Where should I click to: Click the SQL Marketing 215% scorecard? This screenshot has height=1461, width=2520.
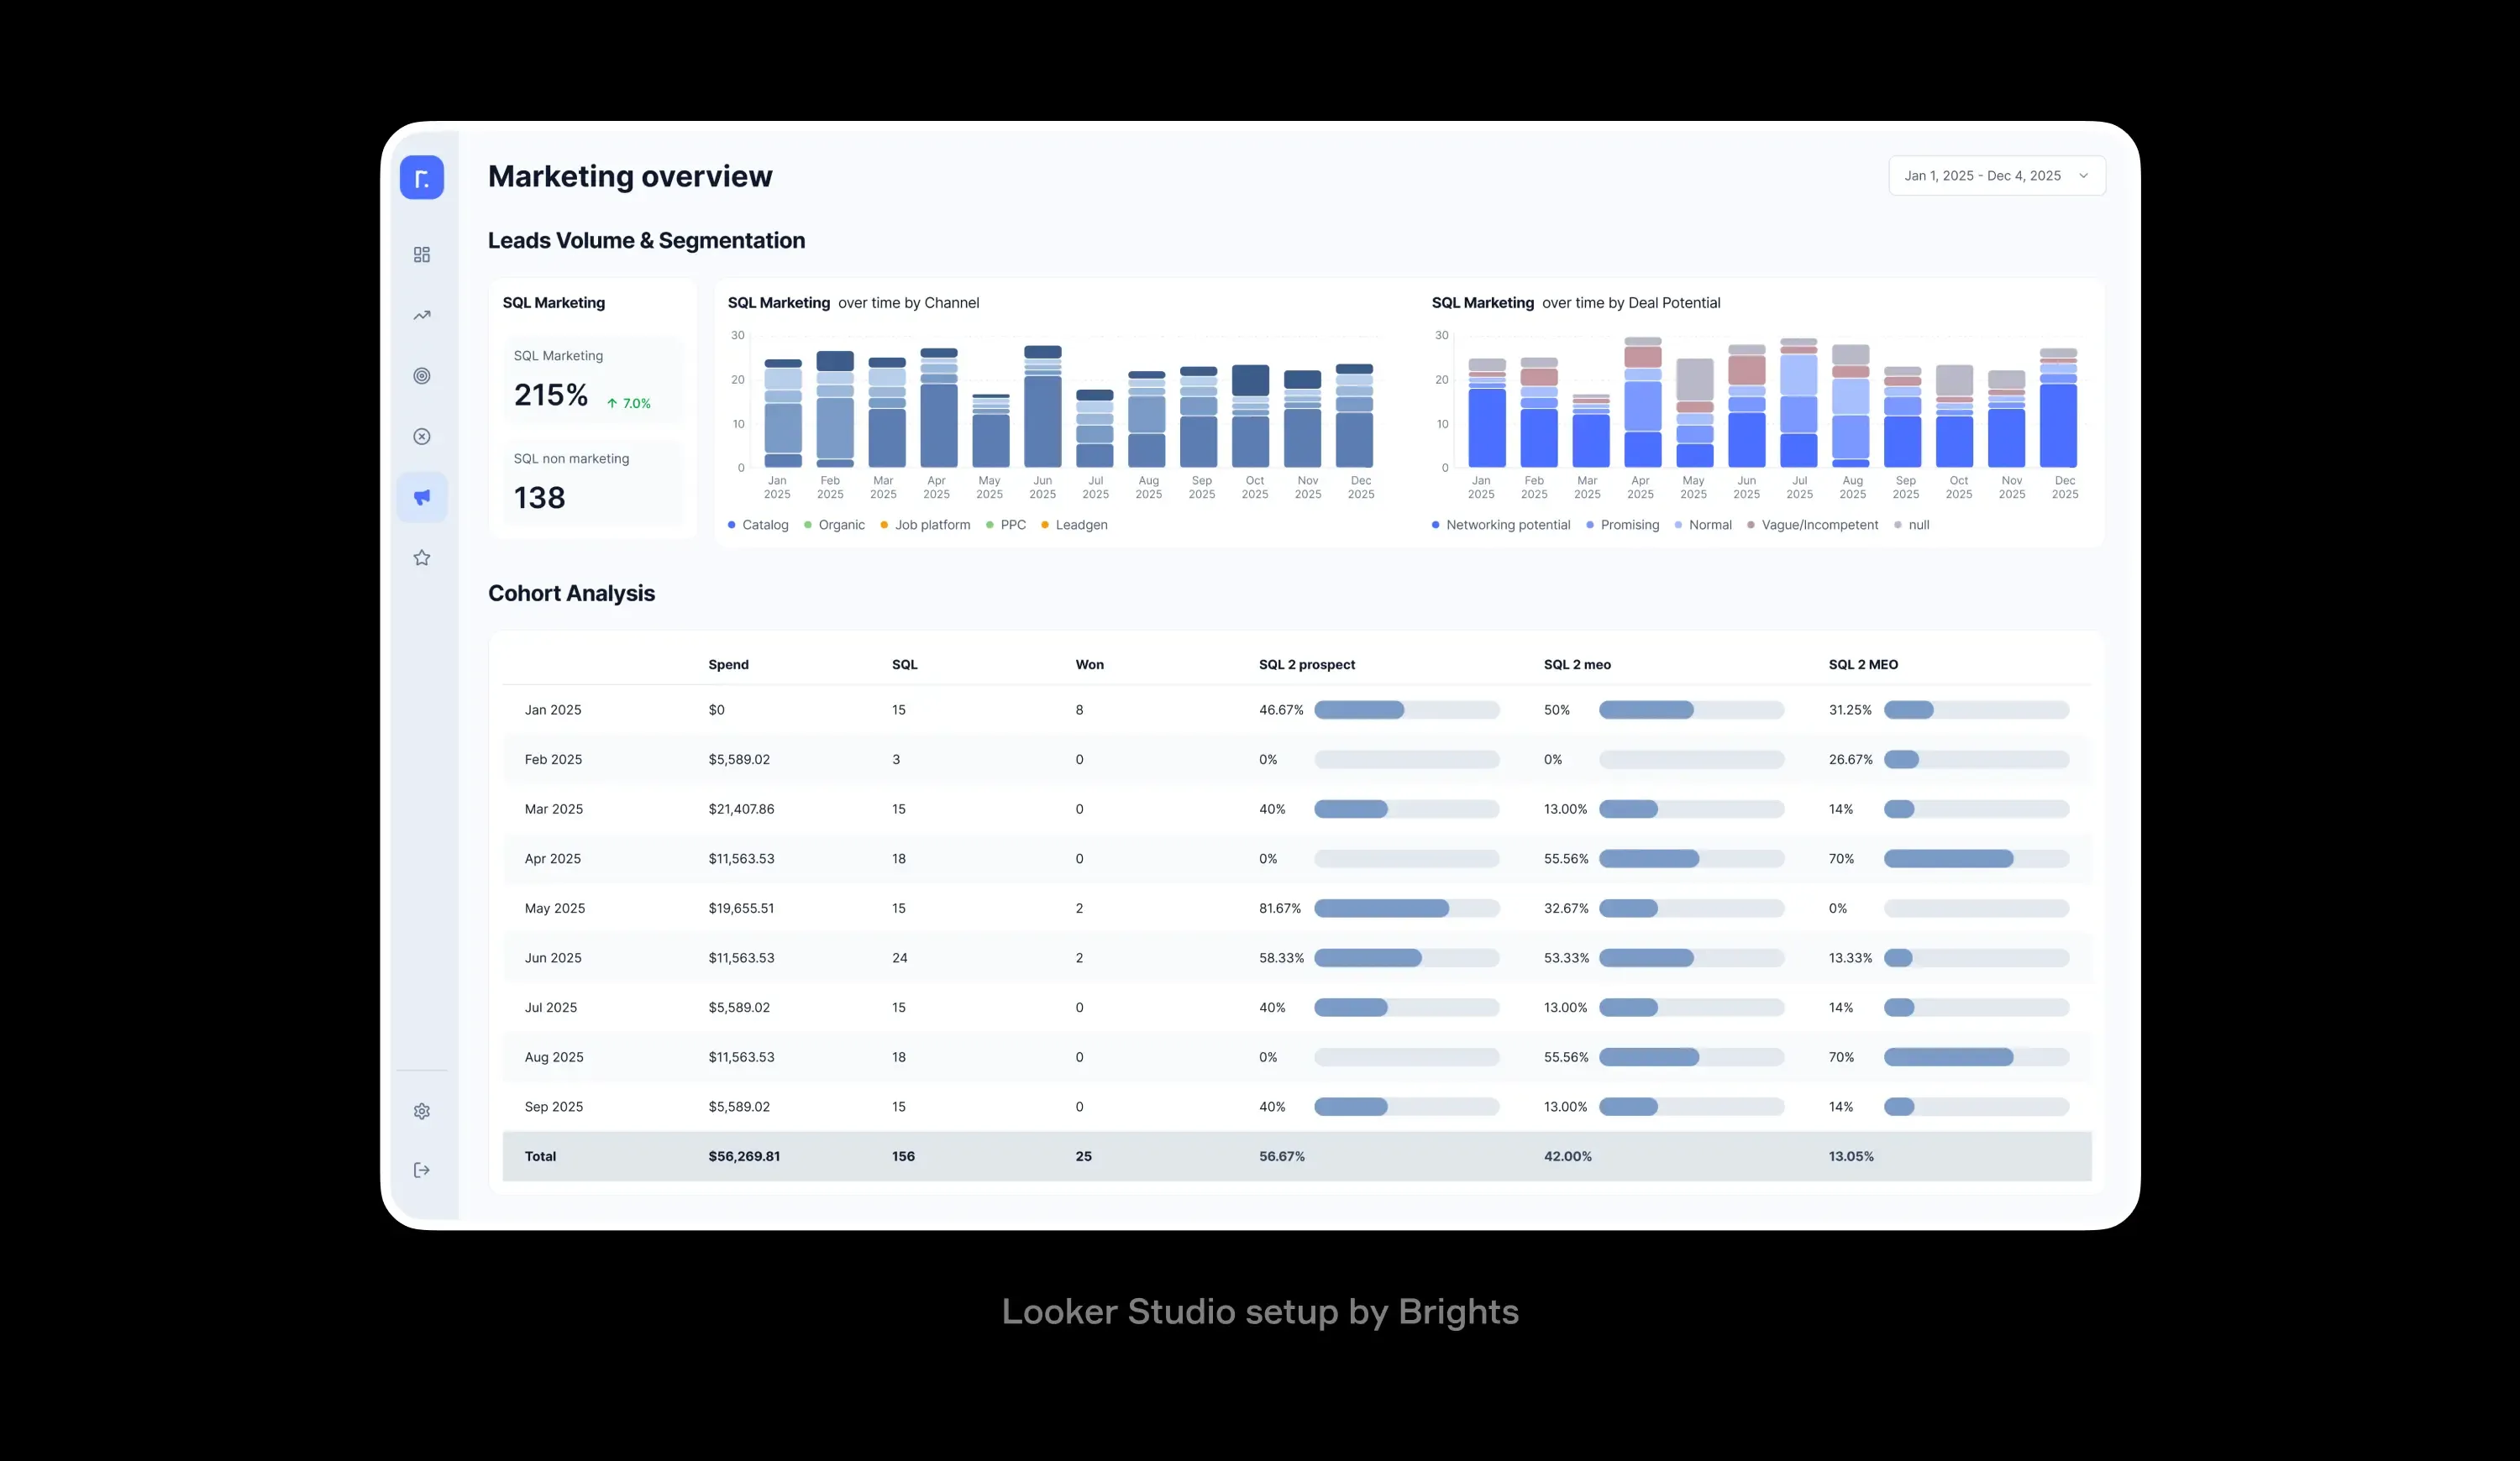coord(593,382)
